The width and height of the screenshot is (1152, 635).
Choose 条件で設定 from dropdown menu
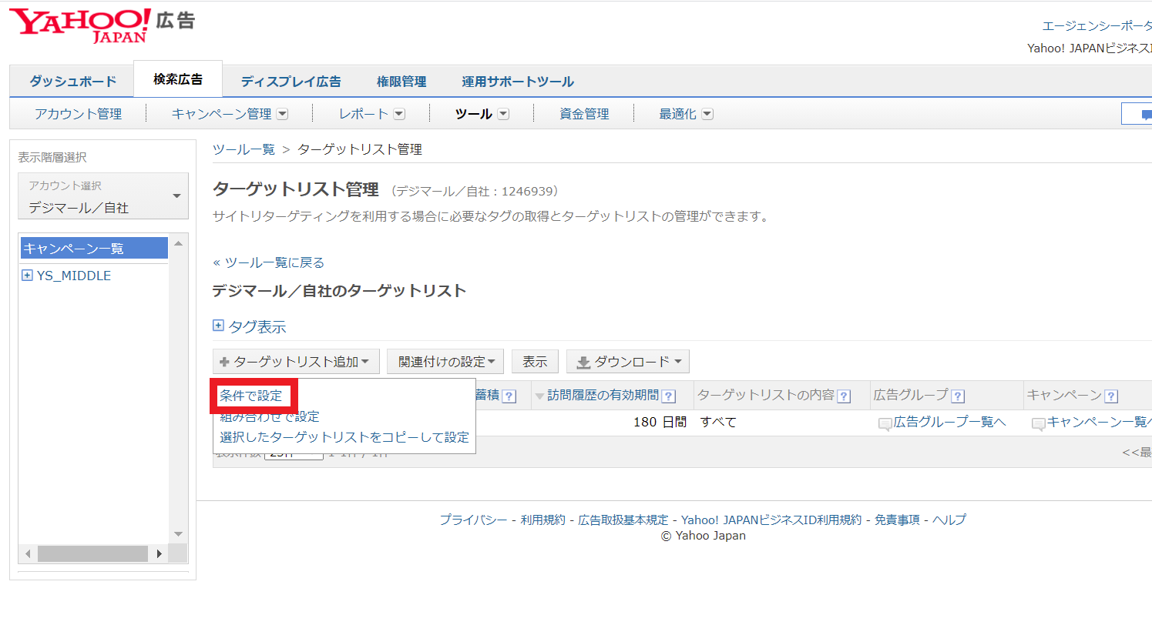[x=251, y=396]
